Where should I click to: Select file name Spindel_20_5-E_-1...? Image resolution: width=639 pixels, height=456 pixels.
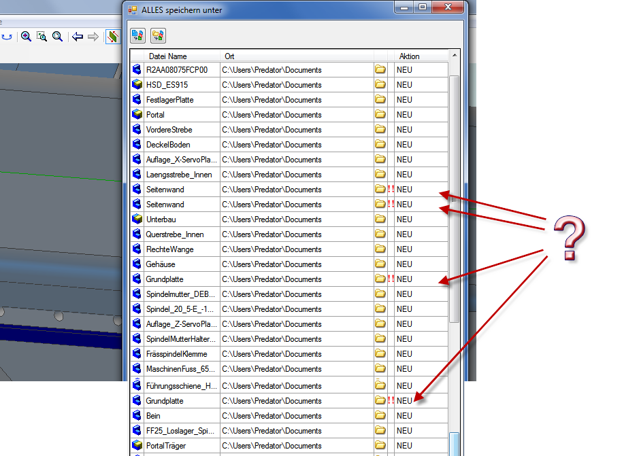[x=180, y=309]
